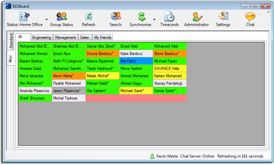Switch to the Standard vertical tab

point(11,40)
